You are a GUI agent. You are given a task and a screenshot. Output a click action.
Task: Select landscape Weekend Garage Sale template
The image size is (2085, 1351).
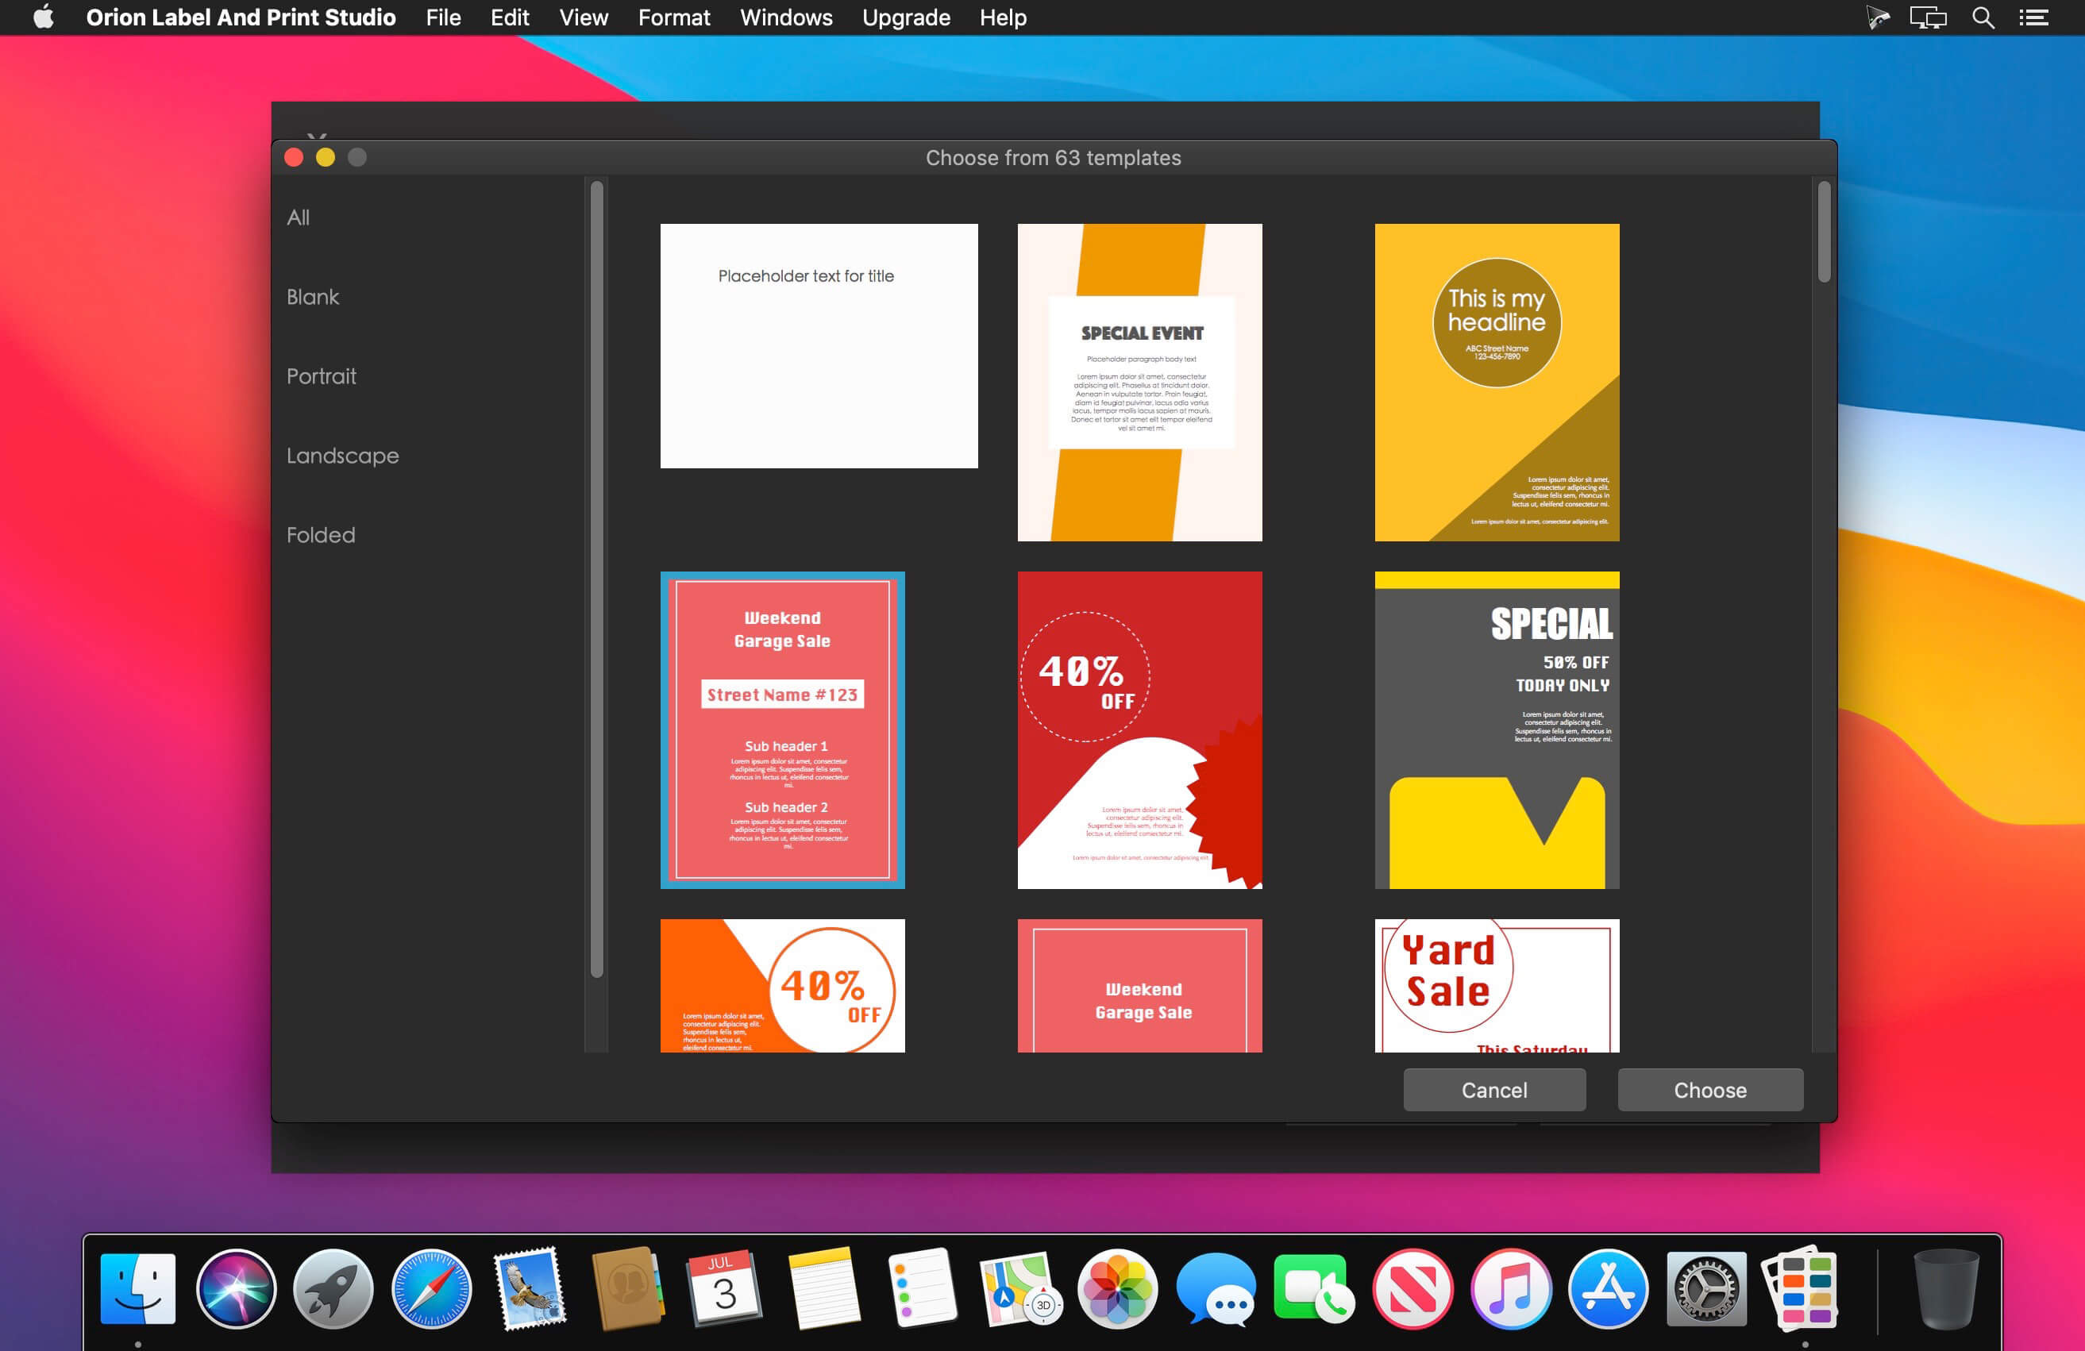(x=1139, y=986)
